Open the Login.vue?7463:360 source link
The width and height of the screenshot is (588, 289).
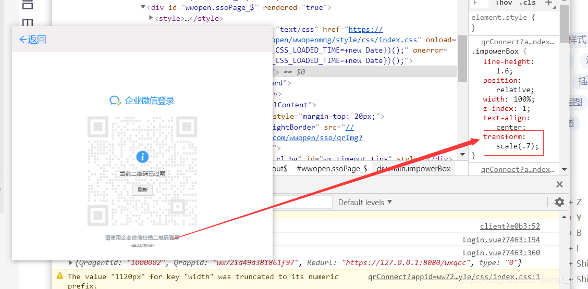pos(501,253)
